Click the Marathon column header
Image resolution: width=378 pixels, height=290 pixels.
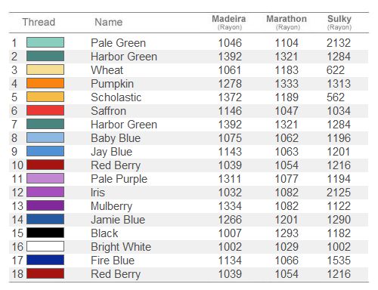pyautogui.click(x=287, y=22)
